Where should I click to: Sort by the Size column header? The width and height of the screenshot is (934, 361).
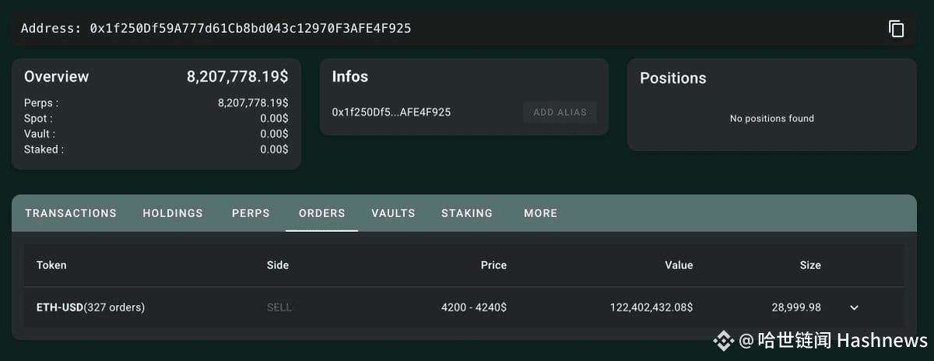point(810,265)
